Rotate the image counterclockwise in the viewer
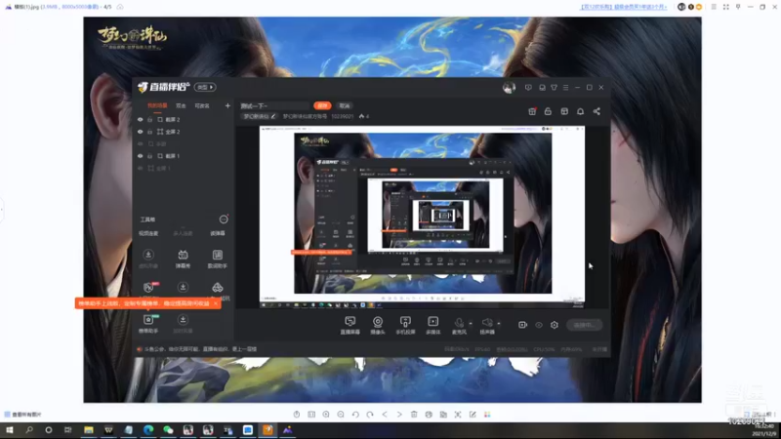 click(355, 414)
